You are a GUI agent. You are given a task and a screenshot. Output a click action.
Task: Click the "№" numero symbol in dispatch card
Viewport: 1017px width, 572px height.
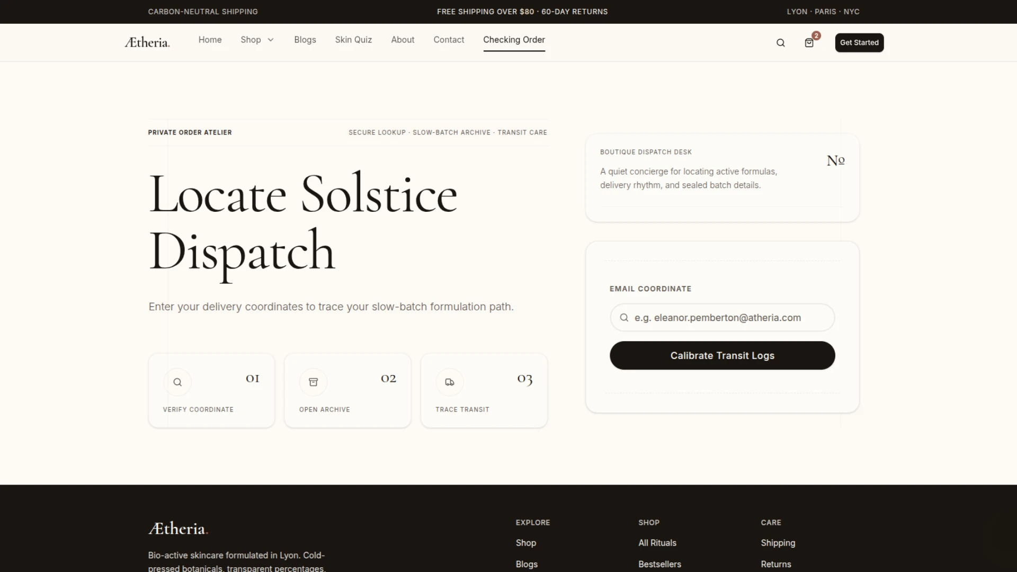tap(835, 160)
